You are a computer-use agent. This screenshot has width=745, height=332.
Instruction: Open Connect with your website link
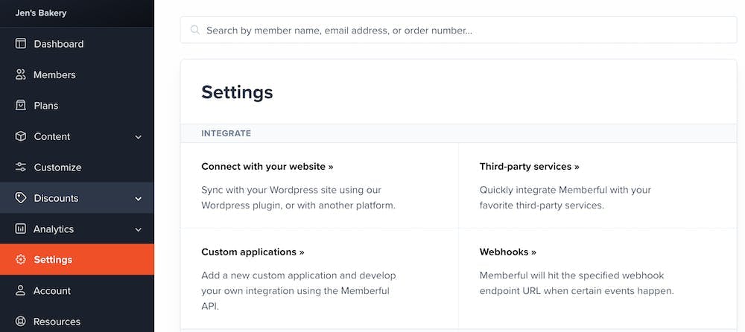pos(267,167)
